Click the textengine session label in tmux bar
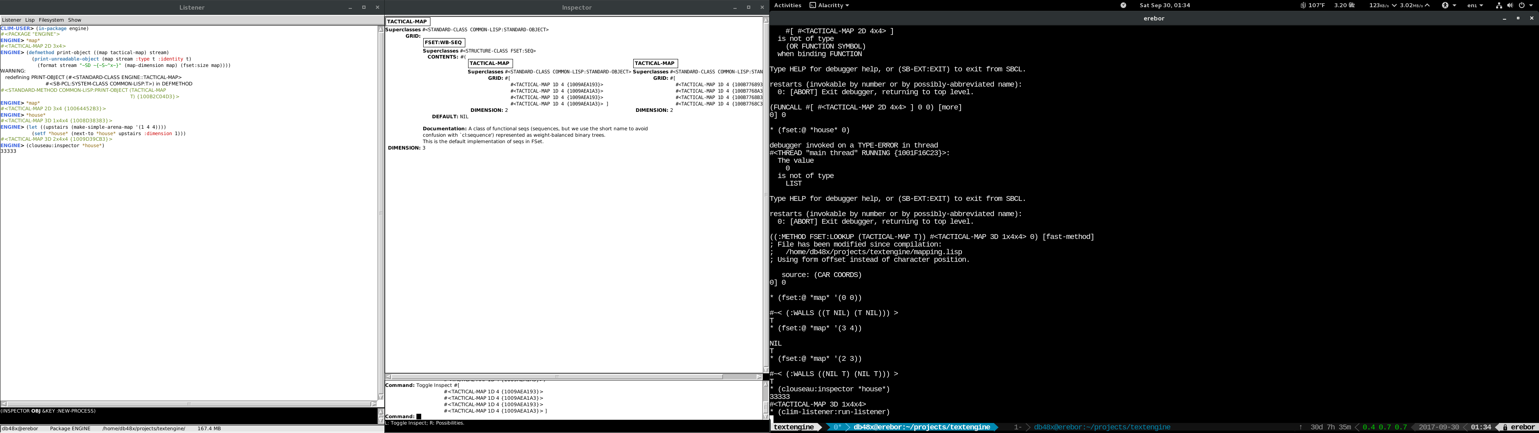 point(794,427)
